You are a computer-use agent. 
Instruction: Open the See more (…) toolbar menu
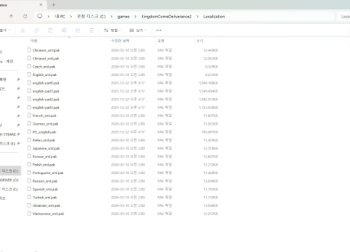(x=158, y=30)
